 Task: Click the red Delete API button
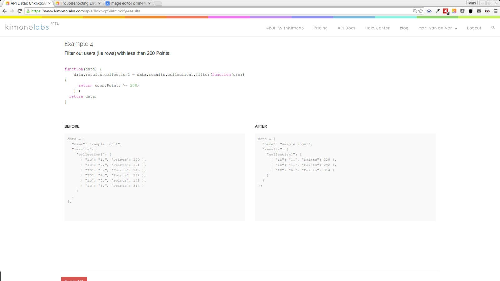click(74, 279)
